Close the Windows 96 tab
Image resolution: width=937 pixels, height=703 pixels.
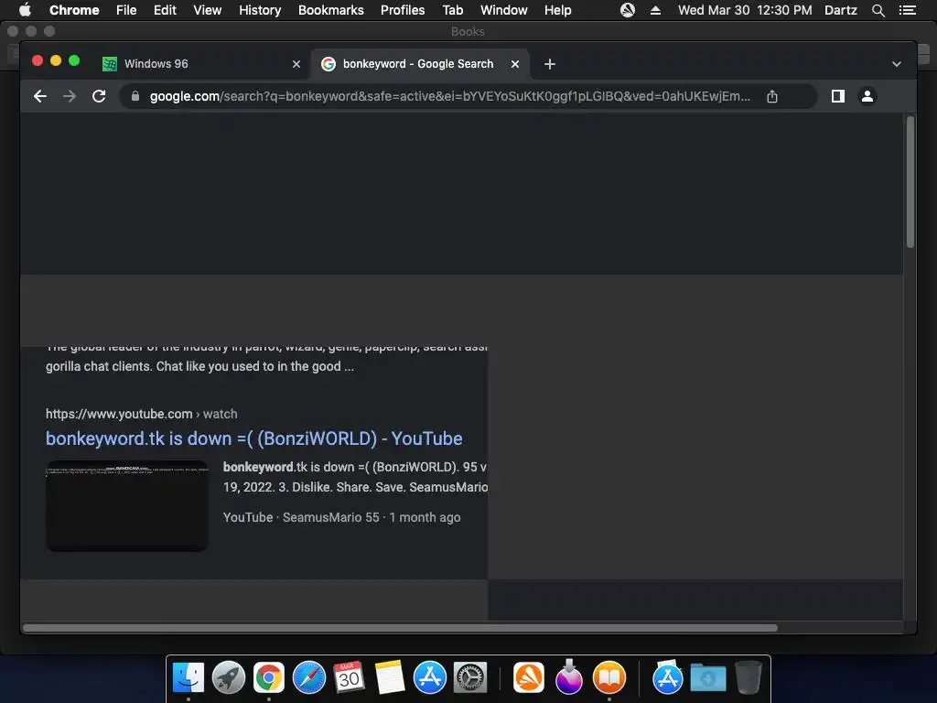pos(296,64)
